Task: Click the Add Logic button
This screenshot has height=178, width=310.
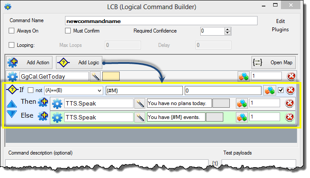Action: coord(79,63)
